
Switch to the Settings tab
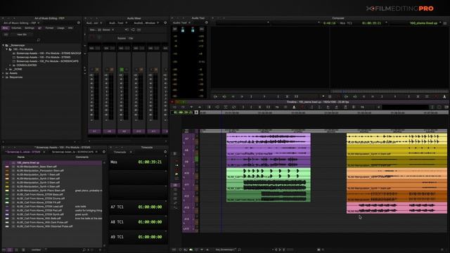tap(30, 28)
